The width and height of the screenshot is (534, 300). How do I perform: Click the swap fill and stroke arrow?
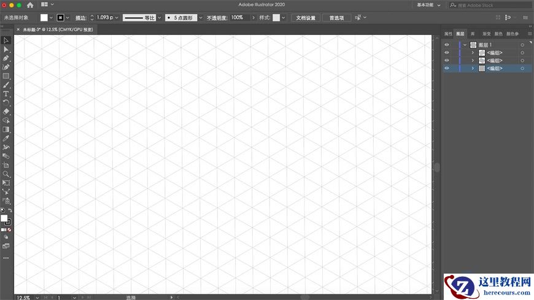tap(10, 210)
